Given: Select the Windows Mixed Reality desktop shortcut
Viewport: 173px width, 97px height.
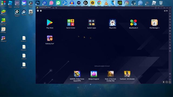Looking at the screenshot, I should click(17, 4).
